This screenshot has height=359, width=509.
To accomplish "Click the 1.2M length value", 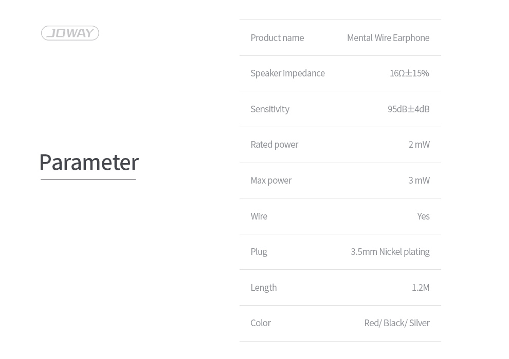I will point(421,288).
